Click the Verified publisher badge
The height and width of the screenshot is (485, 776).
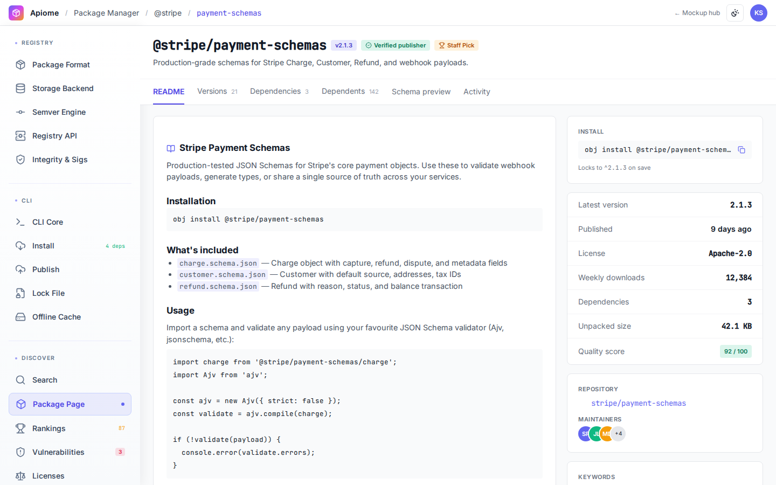pos(396,45)
